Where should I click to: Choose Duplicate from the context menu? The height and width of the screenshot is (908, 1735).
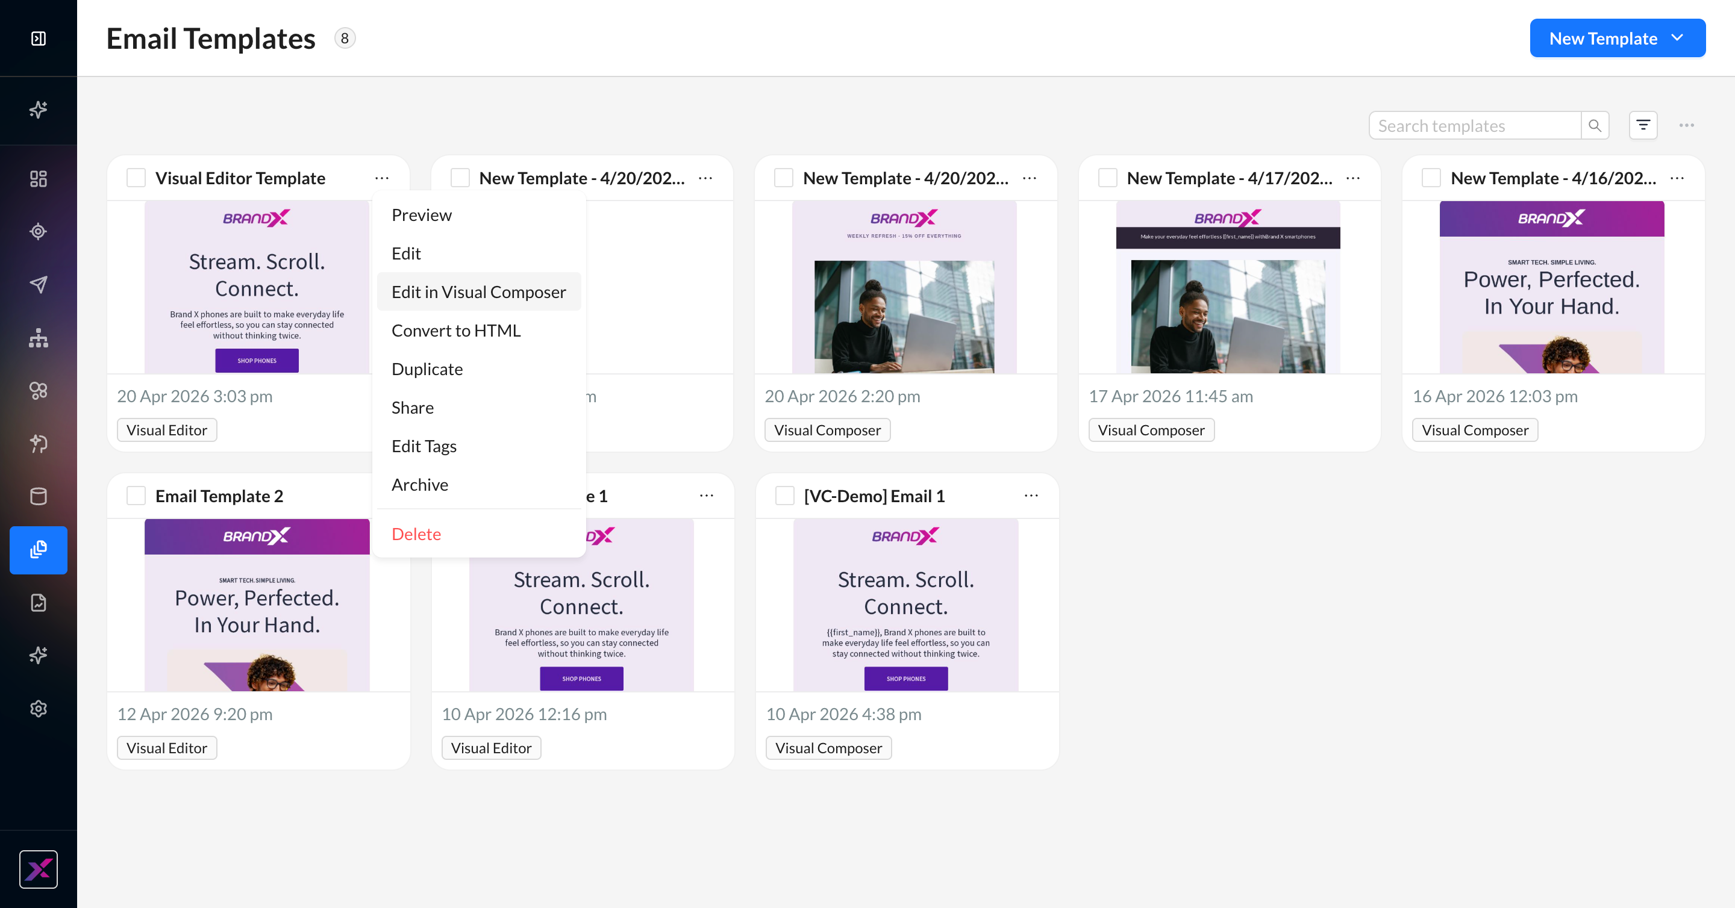[x=479, y=369]
